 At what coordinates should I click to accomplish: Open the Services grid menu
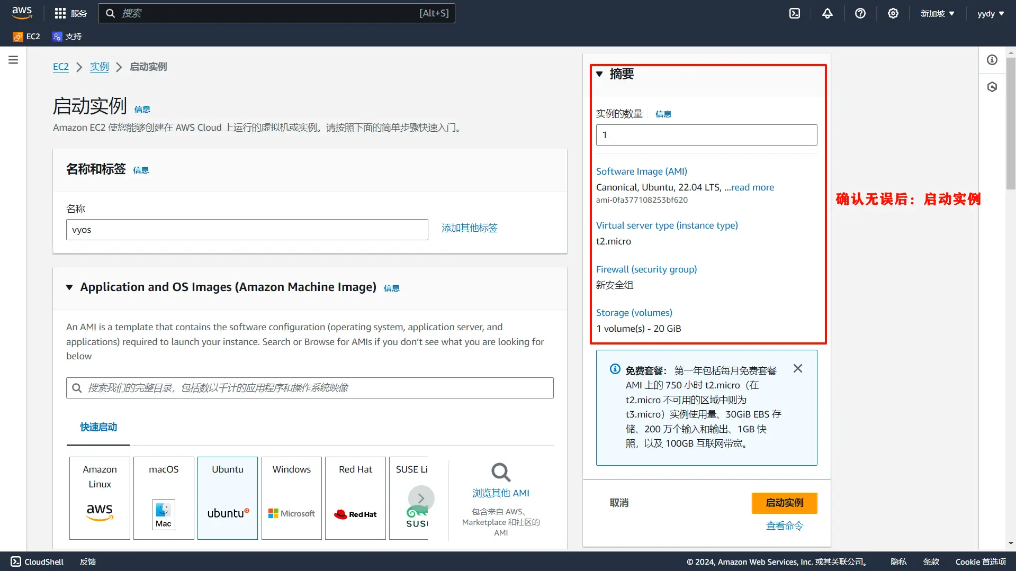click(70, 13)
